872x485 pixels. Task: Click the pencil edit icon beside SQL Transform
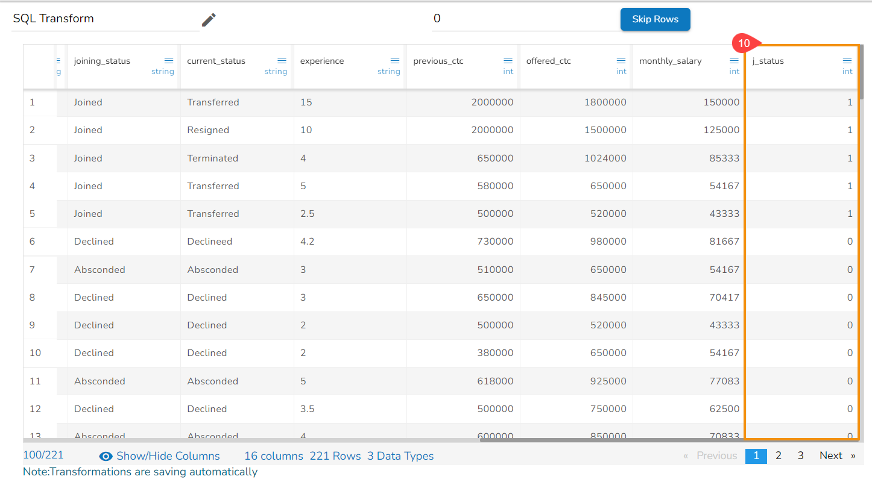[209, 20]
